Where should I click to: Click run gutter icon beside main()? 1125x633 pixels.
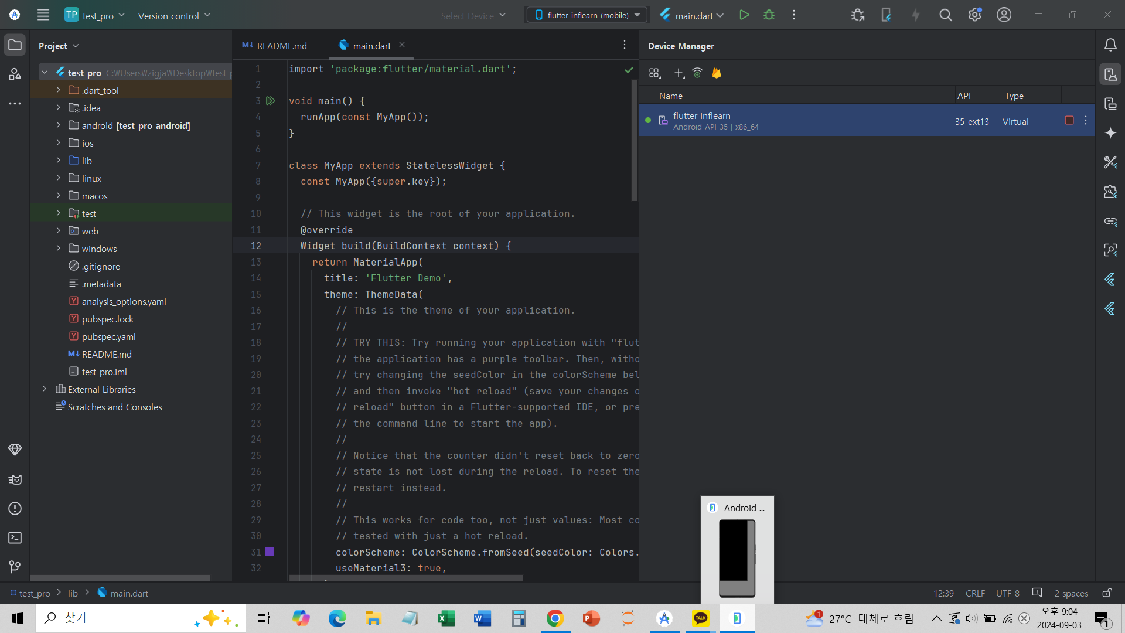(270, 101)
